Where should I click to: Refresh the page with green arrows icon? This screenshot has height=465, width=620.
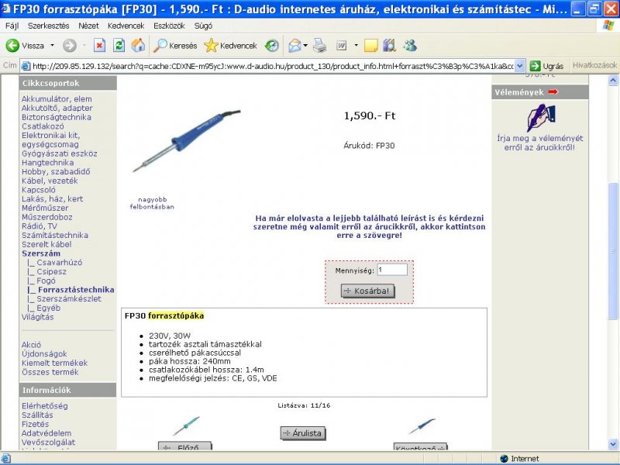119,46
